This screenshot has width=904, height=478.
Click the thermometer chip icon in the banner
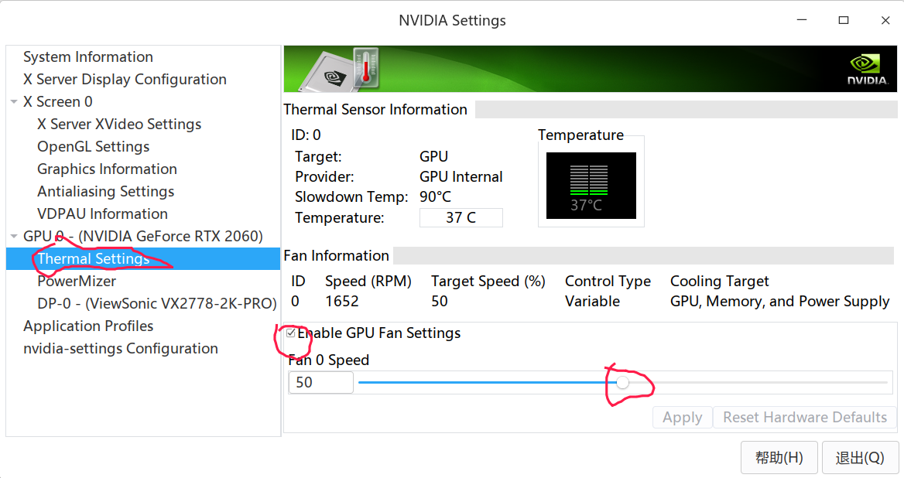[346, 69]
